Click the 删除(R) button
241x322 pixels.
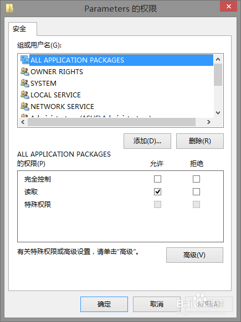click(x=200, y=141)
